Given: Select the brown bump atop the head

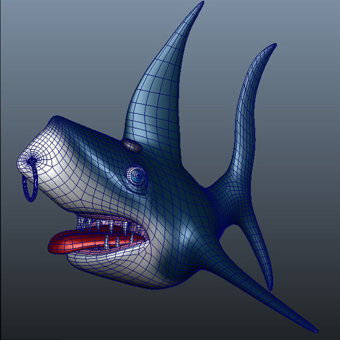Looking at the screenshot, I should click(x=131, y=145).
